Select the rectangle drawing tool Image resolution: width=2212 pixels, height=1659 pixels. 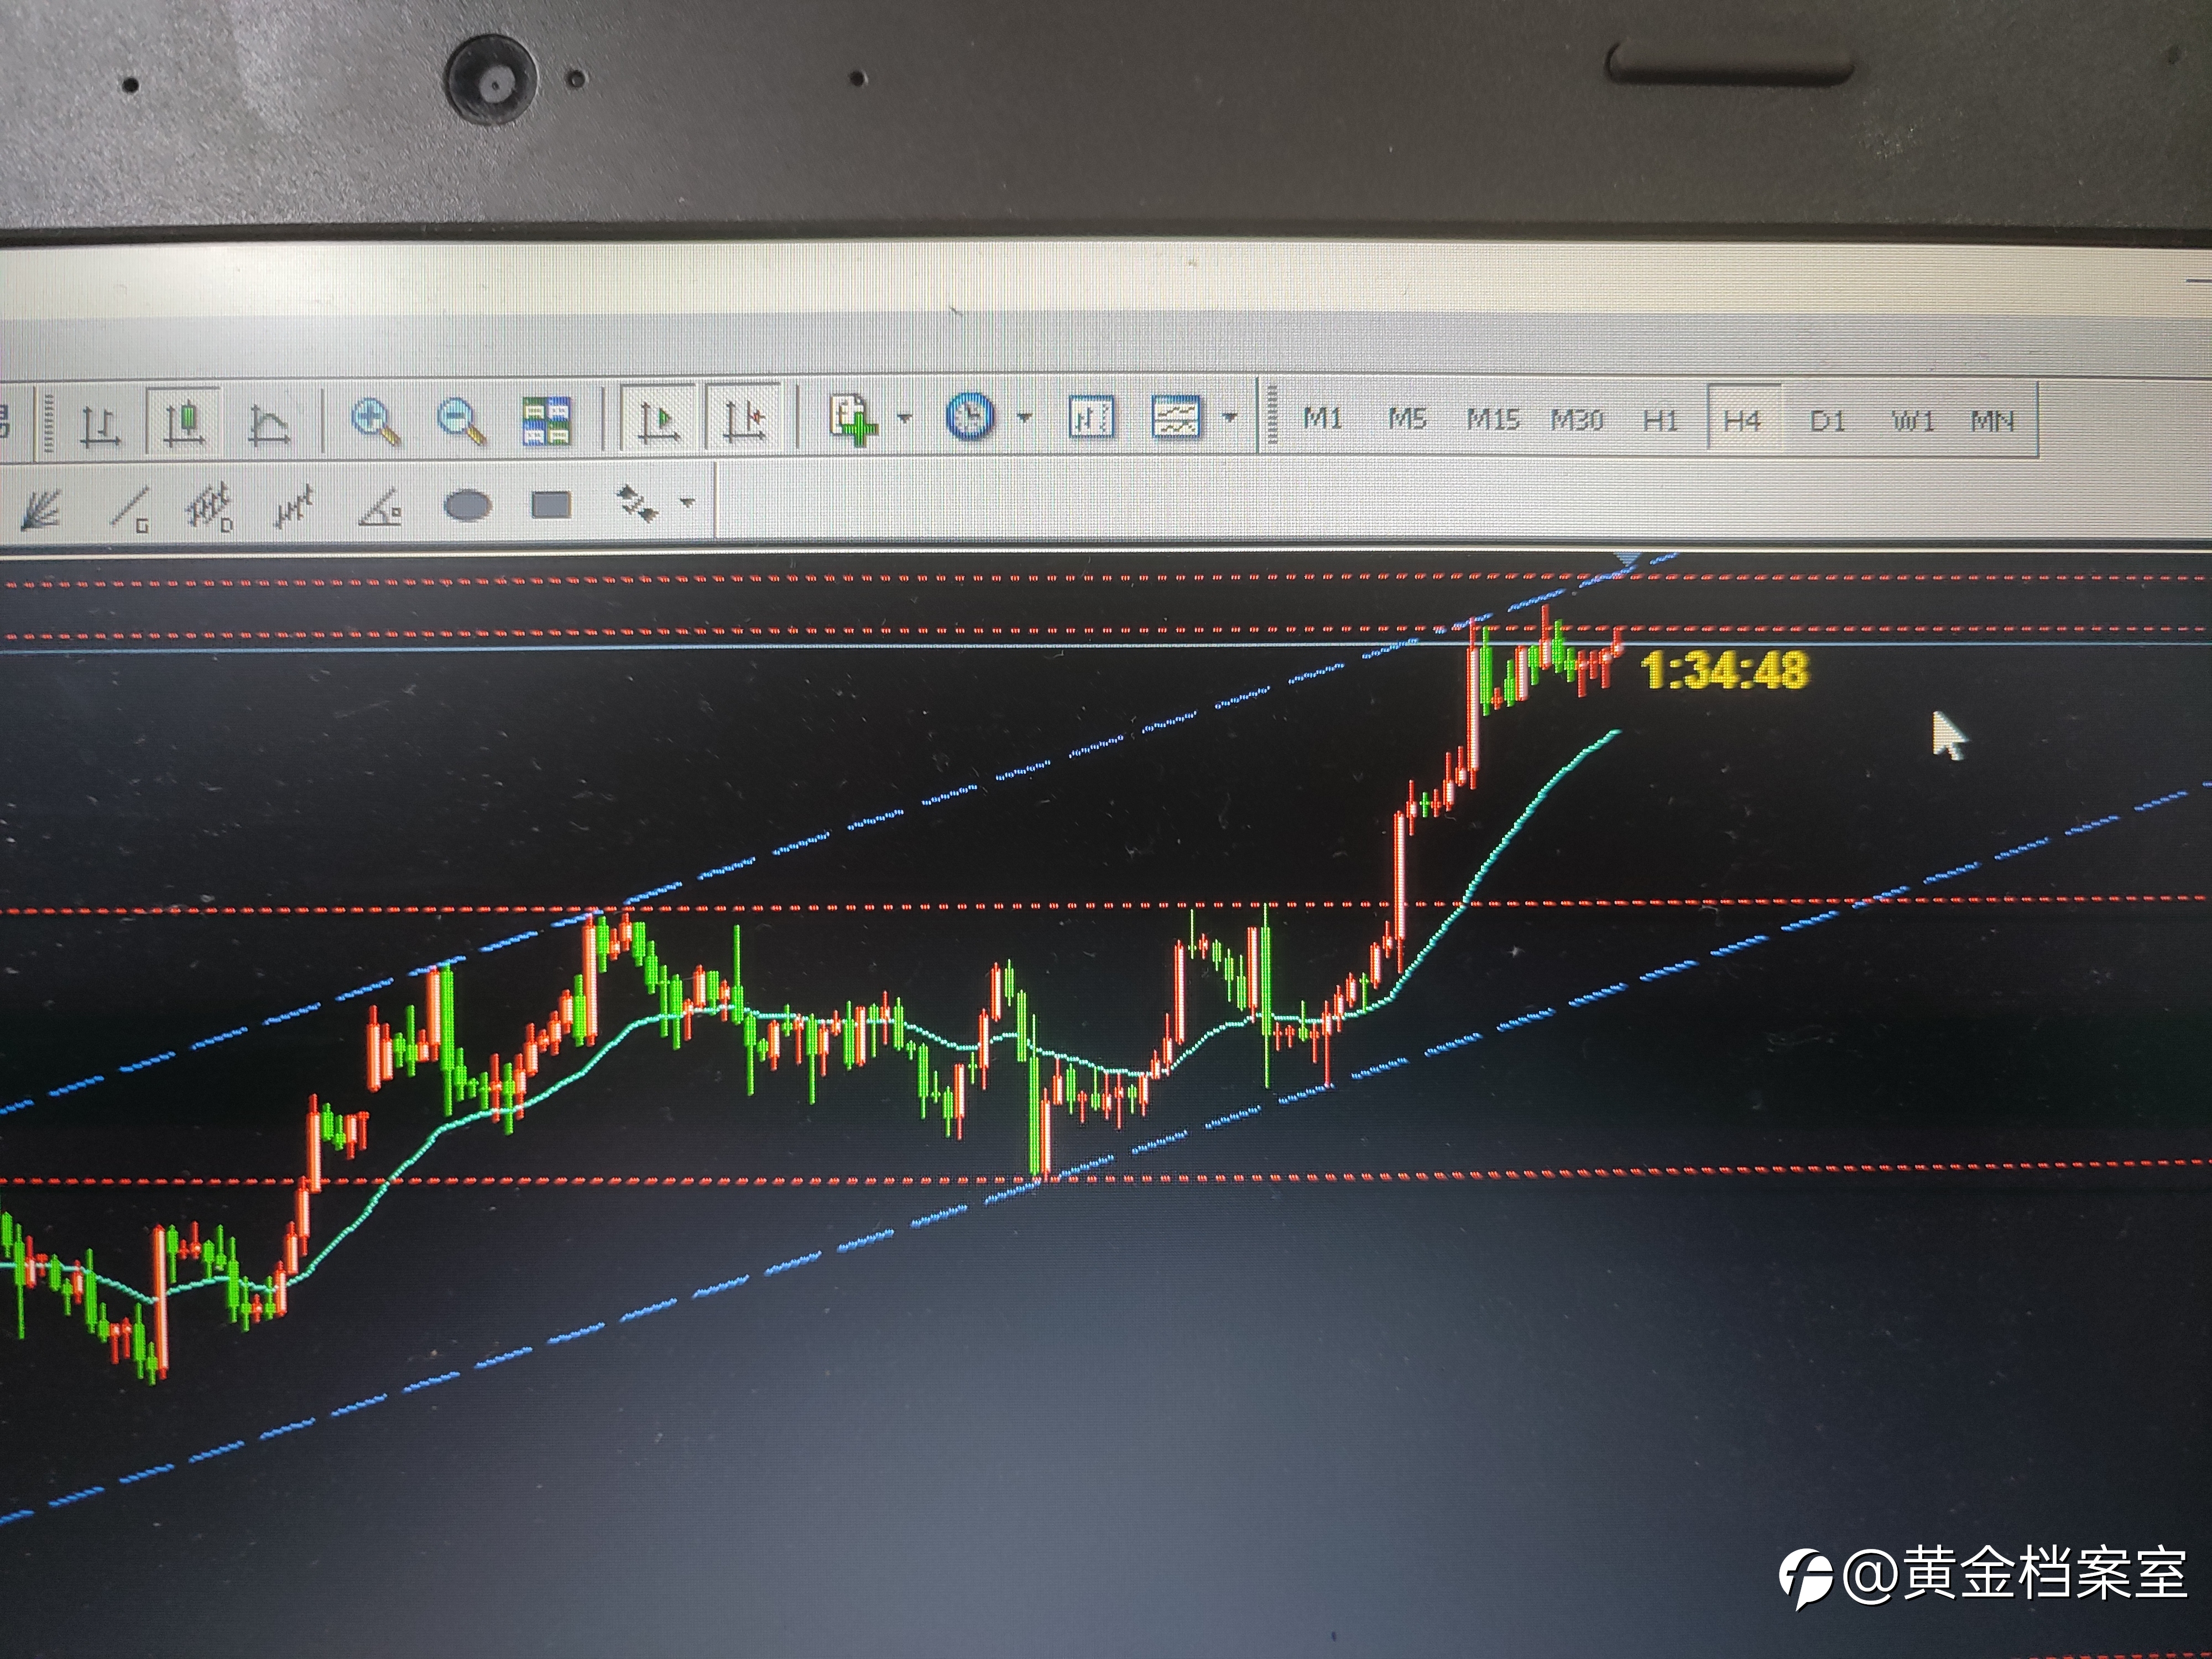click(551, 505)
